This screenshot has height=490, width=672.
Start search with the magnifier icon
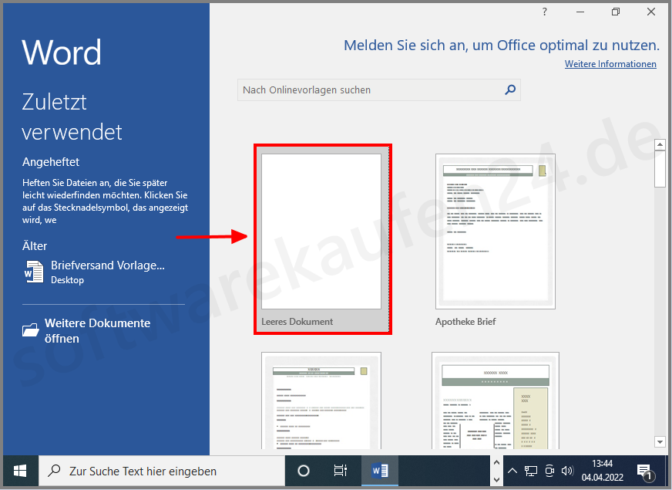coord(509,90)
